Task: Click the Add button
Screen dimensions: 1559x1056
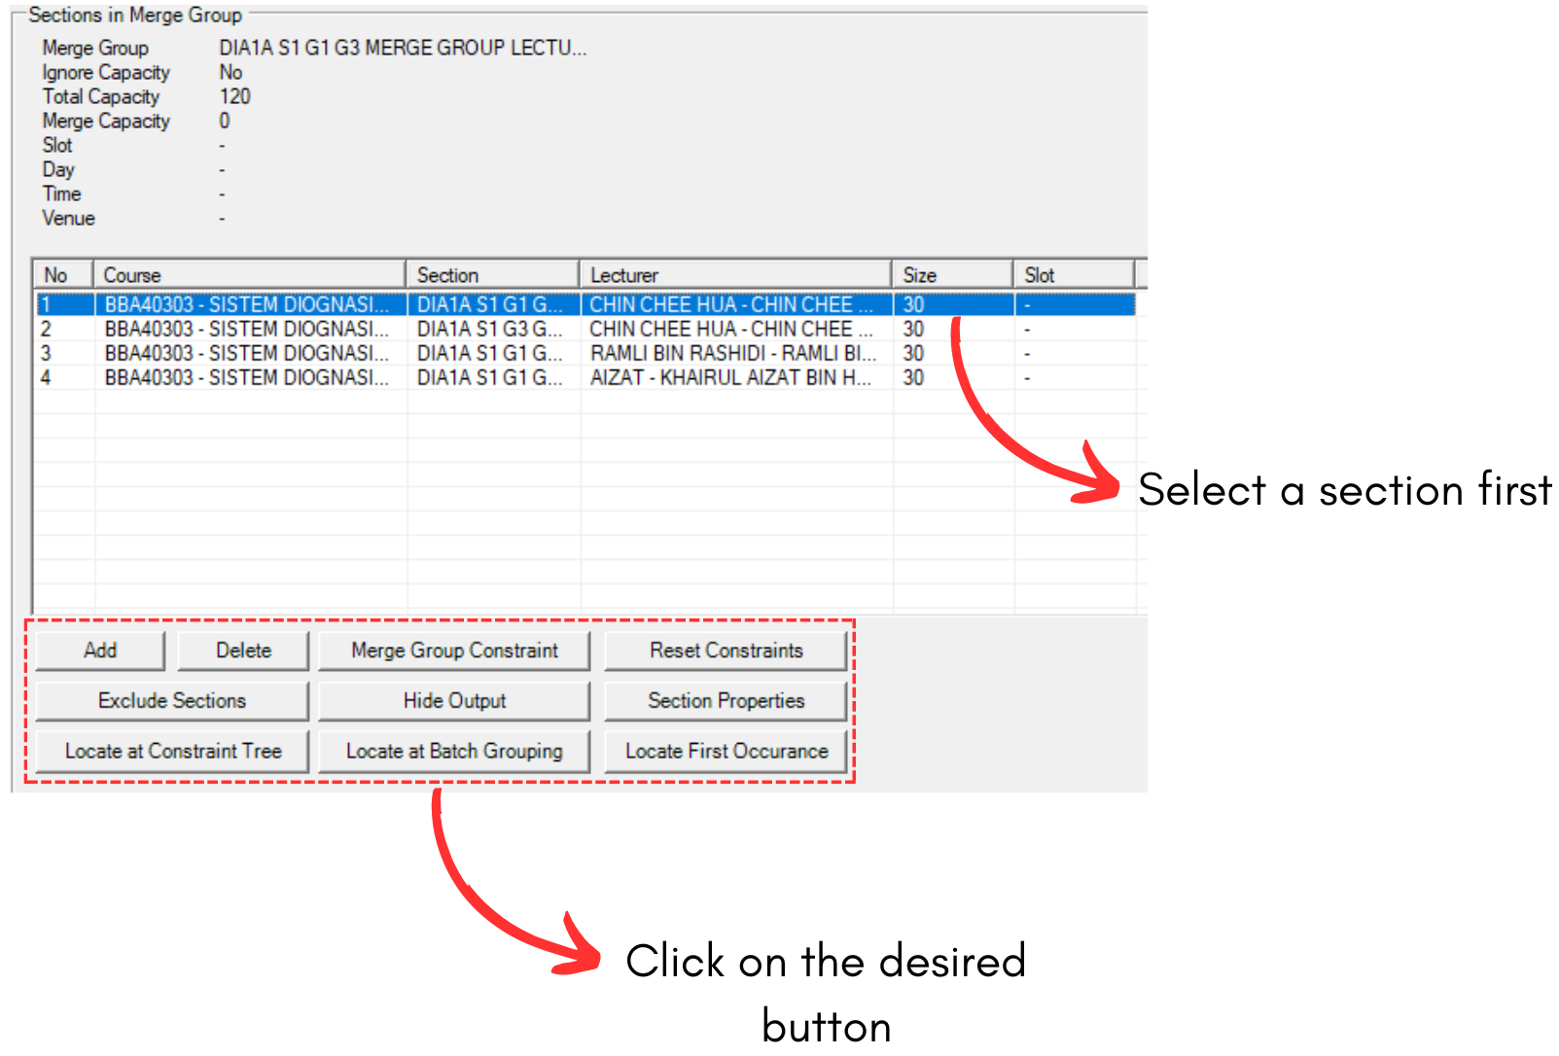Action: (x=99, y=651)
